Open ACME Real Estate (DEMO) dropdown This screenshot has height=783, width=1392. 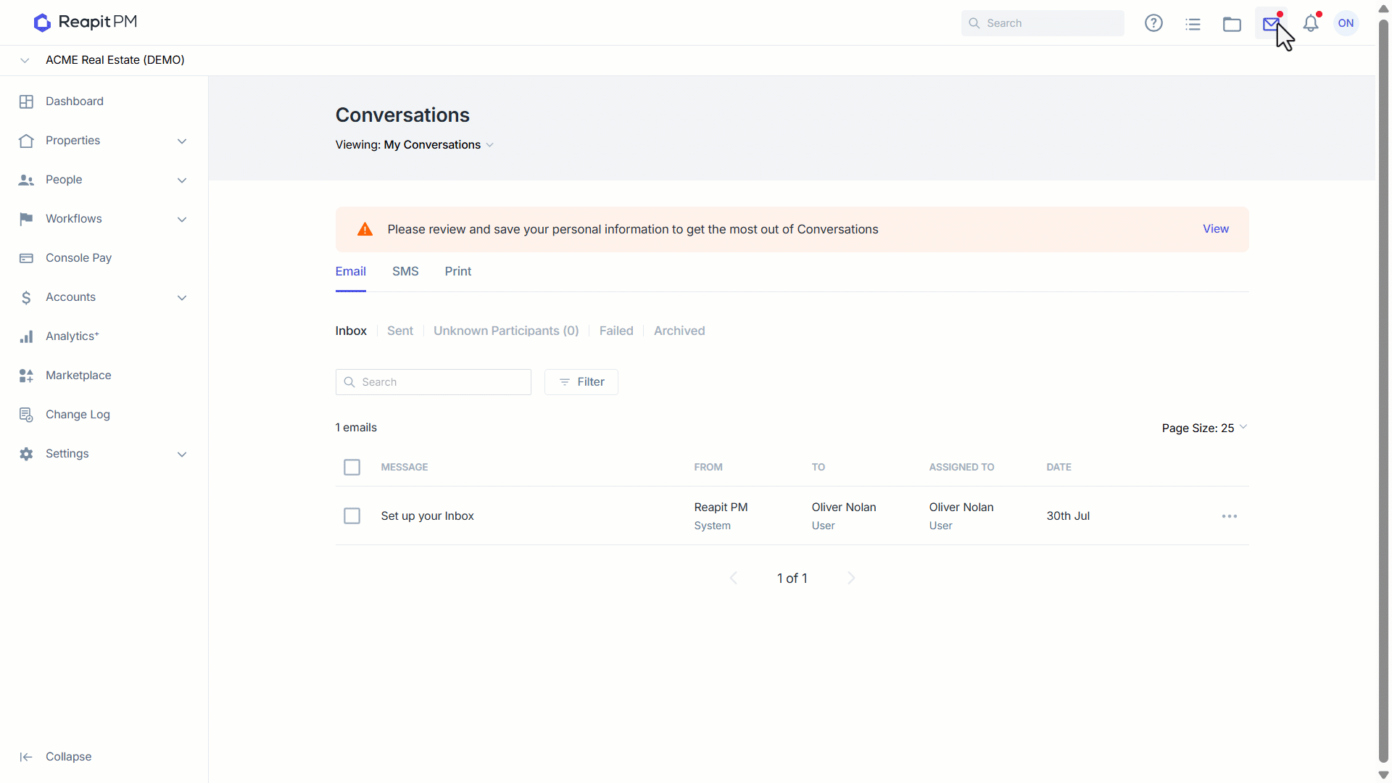pos(102,60)
